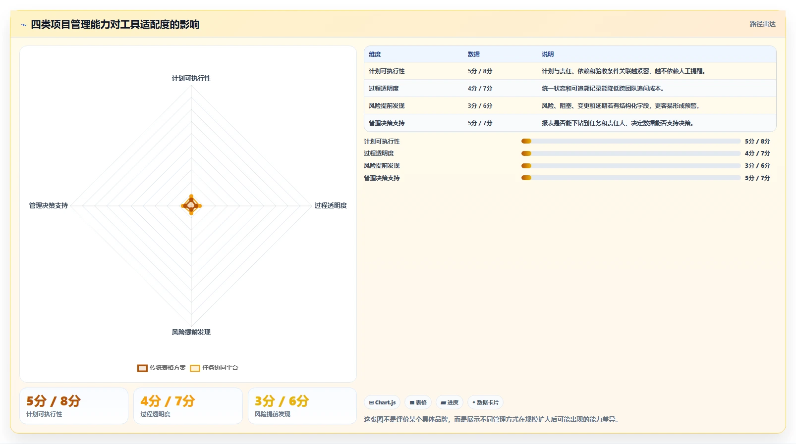796x444 pixels.
Task: Click the 数据 column header
Action: pos(474,54)
